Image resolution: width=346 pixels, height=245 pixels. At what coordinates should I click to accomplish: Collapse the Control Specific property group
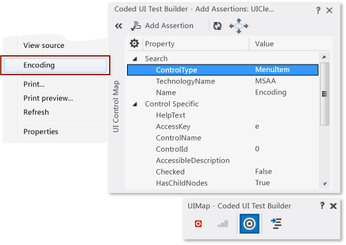[x=134, y=104]
